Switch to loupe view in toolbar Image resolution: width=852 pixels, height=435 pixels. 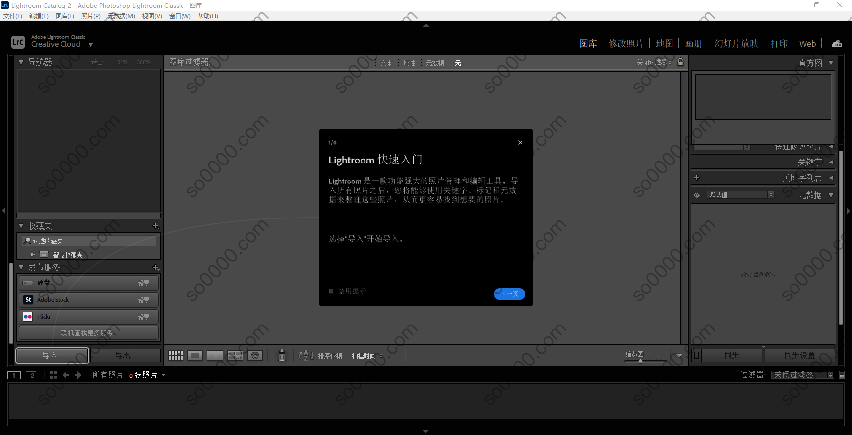click(x=195, y=355)
